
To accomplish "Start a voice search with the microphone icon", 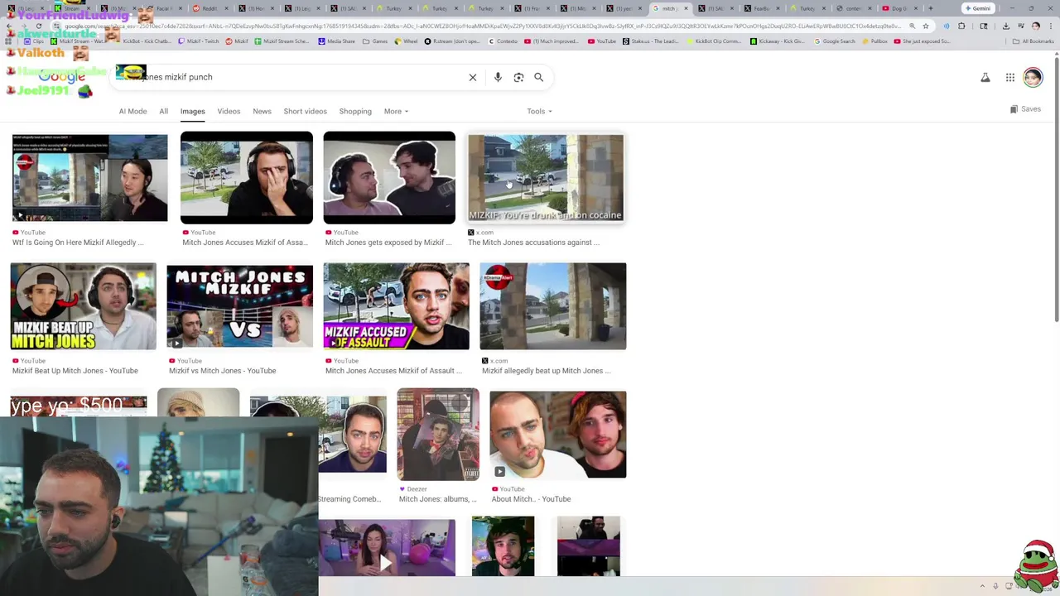I will (x=498, y=77).
